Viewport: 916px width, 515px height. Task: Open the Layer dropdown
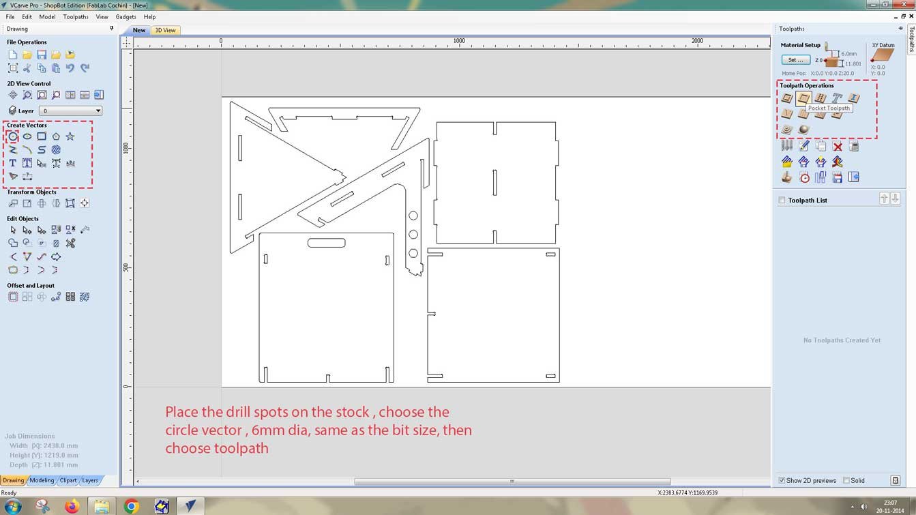(x=71, y=111)
